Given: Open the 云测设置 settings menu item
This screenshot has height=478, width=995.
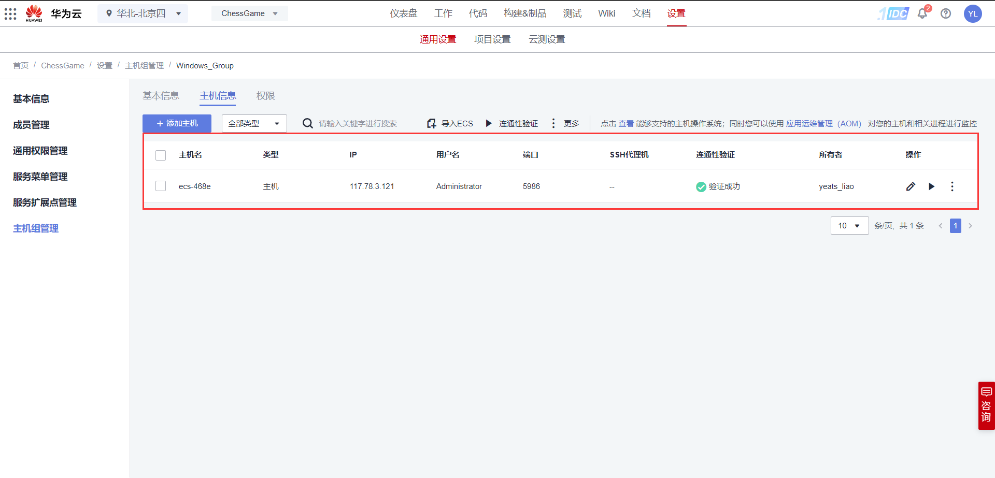Looking at the screenshot, I should (x=547, y=39).
